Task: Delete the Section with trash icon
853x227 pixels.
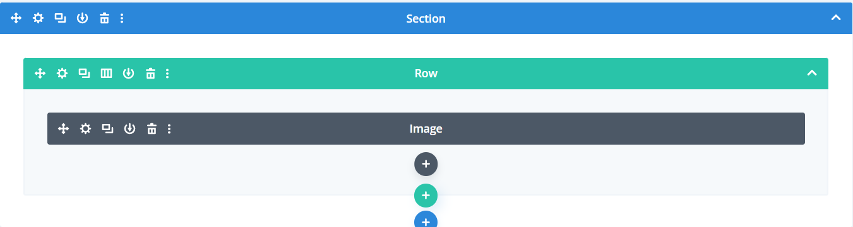Action: [104, 18]
